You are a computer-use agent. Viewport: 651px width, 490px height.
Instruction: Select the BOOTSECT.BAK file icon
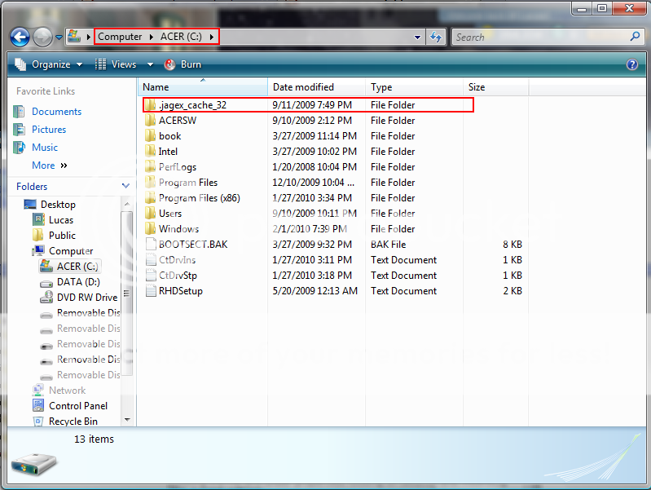[x=150, y=245]
